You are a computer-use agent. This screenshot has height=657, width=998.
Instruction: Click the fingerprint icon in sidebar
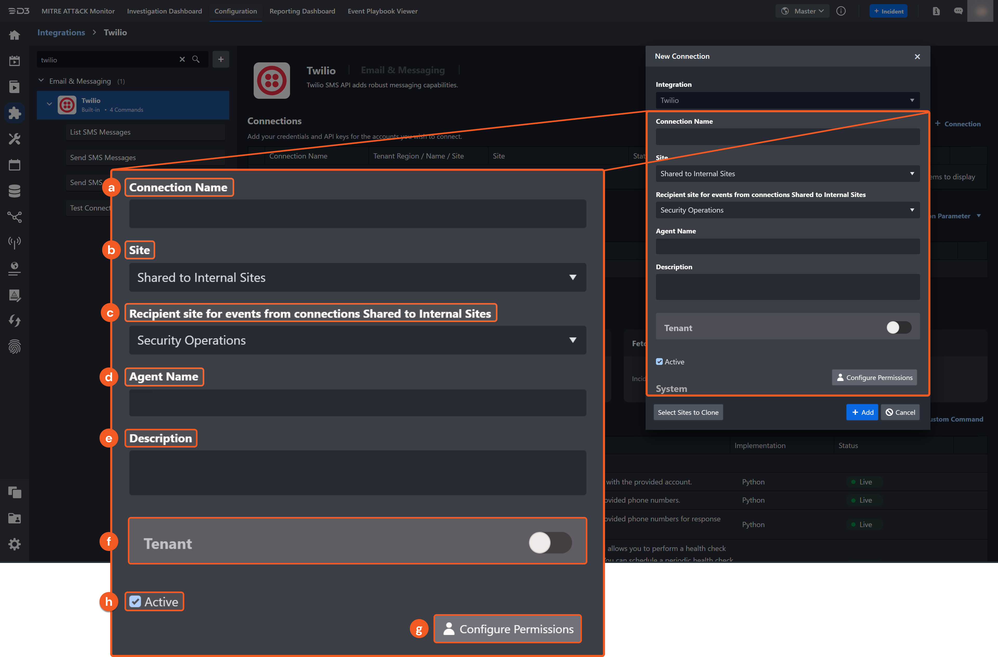14,347
